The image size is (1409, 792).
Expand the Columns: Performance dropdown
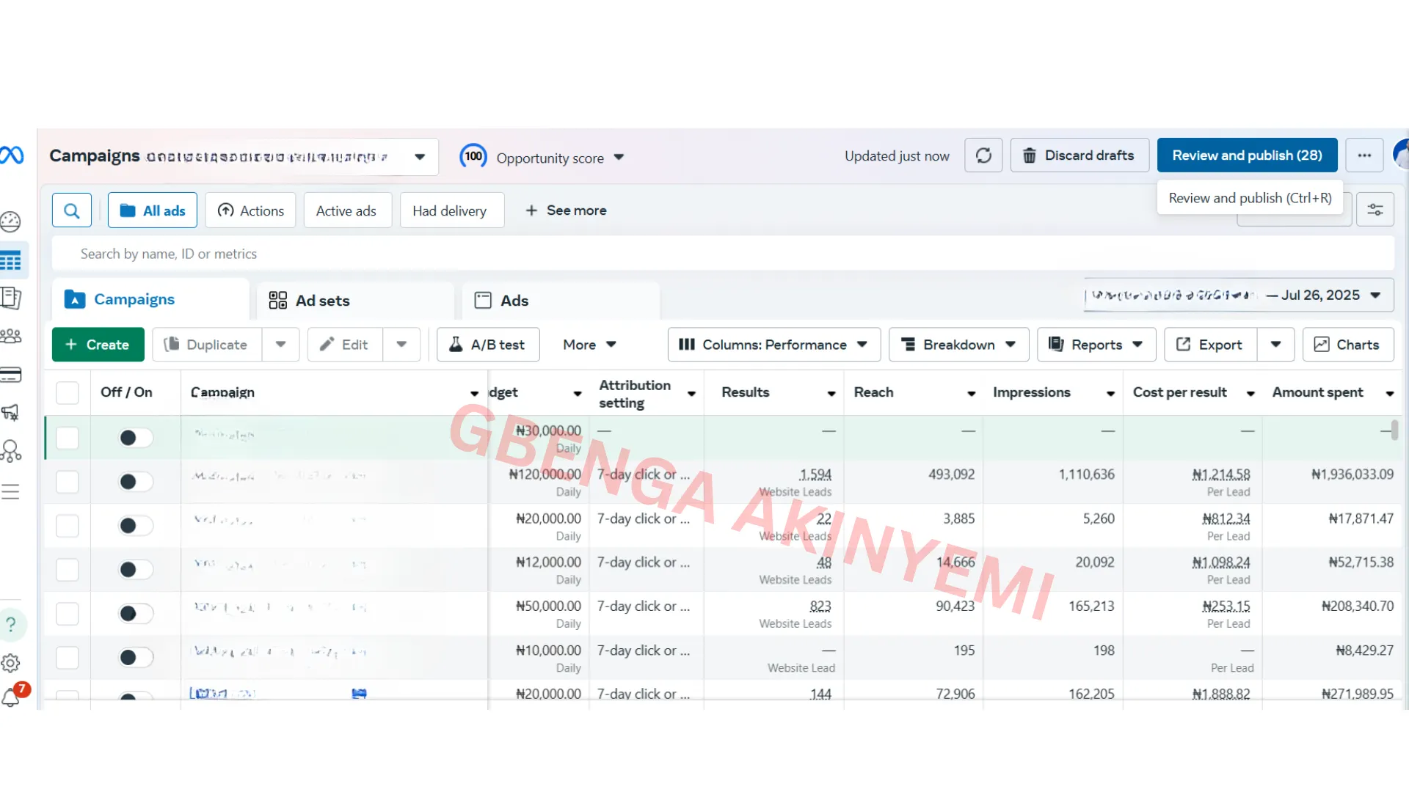coord(773,345)
